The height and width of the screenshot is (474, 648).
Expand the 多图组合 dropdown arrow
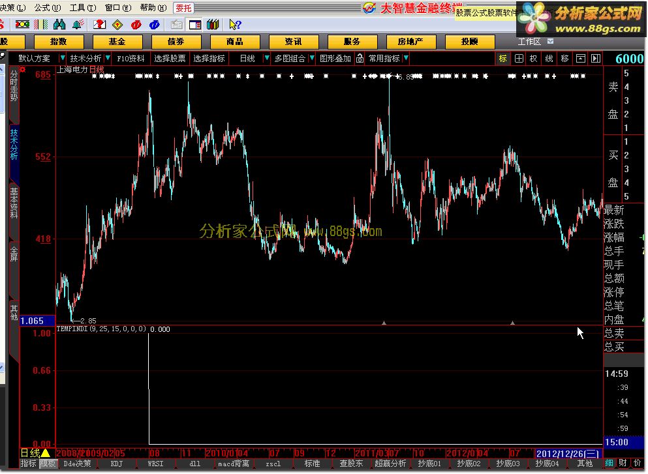pos(312,58)
